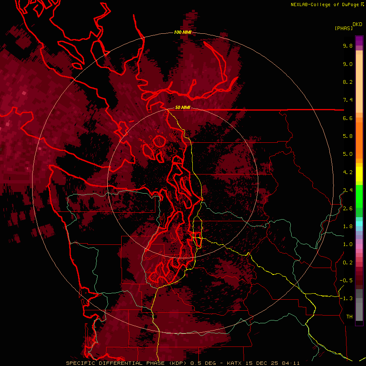Click the SPECIFIC DIFFERENTIAL PHASE (KDP) caption
366x366 pixels.
tap(127, 363)
